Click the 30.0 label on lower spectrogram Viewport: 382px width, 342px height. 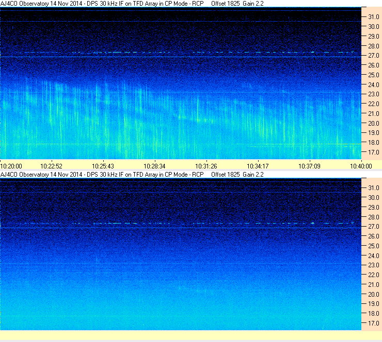(x=373, y=198)
